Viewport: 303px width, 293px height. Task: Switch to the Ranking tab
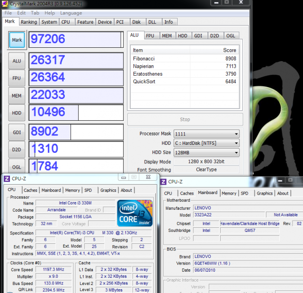click(x=29, y=22)
